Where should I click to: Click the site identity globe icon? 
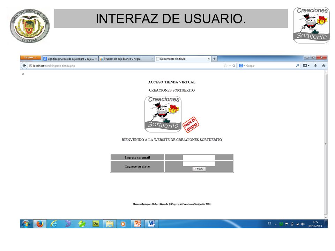[30, 66]
